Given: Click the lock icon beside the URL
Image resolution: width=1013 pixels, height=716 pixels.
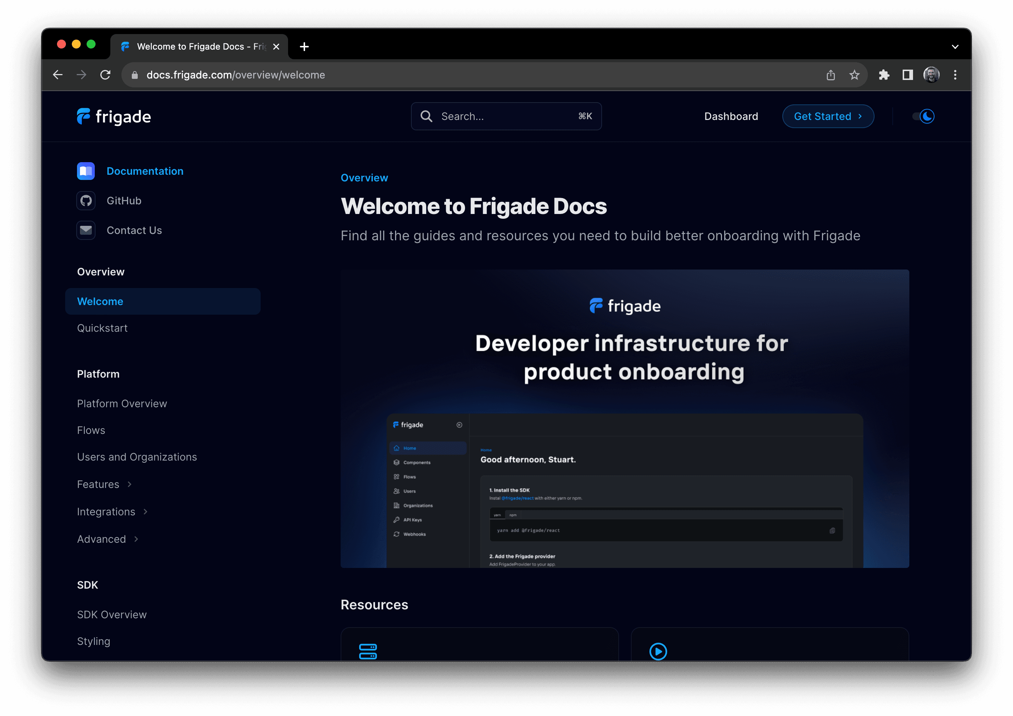Looking at the screenshot, I should click(134, 75).
